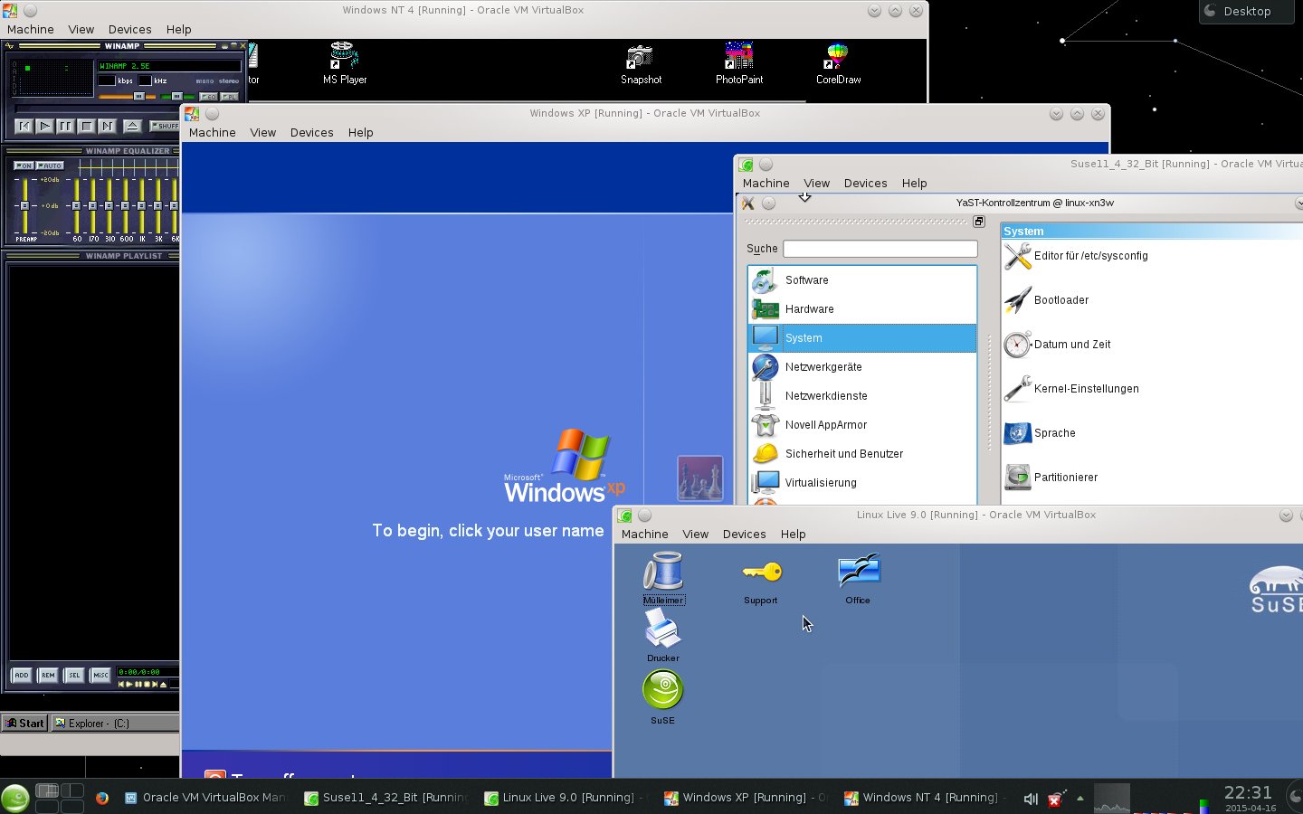This screenshot has width=1303, height=814.
Task: Select Virtualisierung category in YaST
Action: [x=862, y=483]
